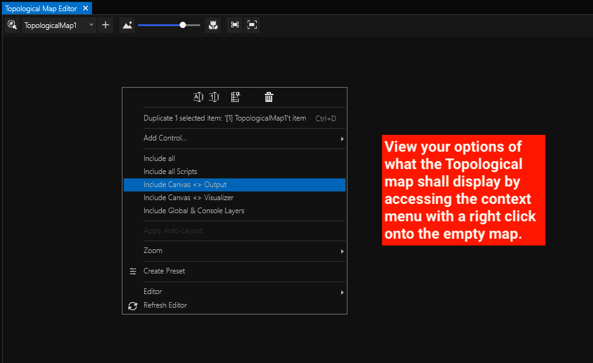Click the map locate icon beside TopologicalMap1

[12, 25]
